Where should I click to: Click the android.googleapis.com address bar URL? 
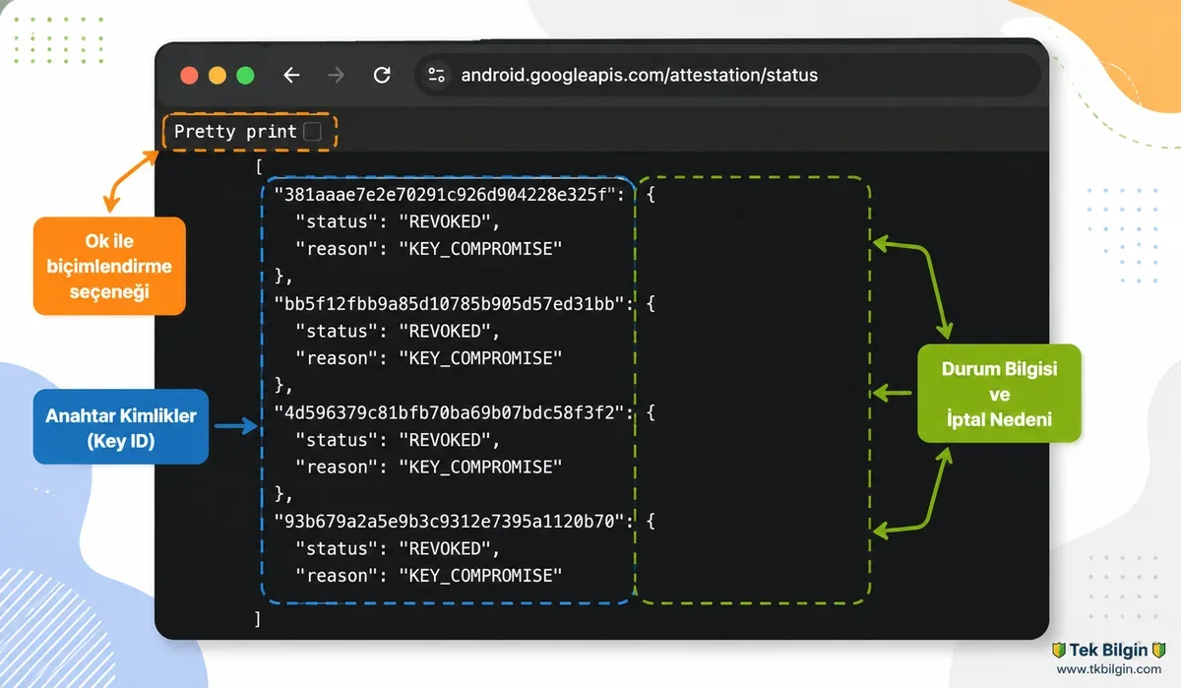coord(640,75)
